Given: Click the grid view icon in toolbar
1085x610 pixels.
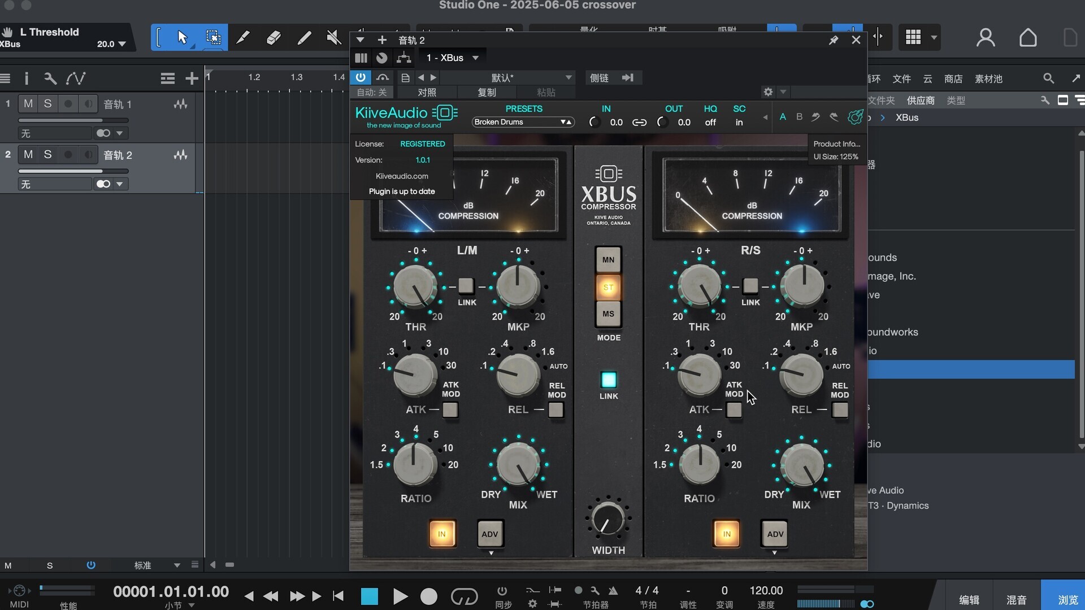Looking at the screenshot, I should [913, 37].
